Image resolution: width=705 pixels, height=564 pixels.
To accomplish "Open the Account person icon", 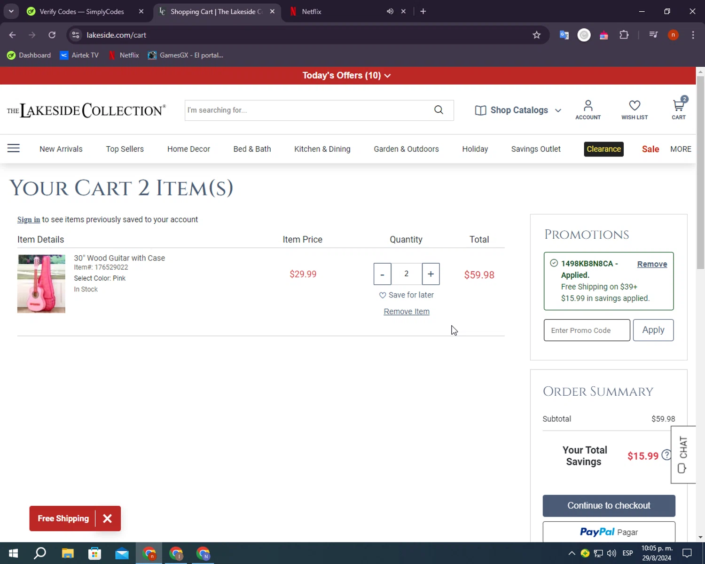I will [588, 110].
